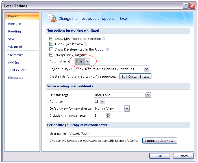Disable the Enable Live Preview checkbox
Image resolution: width=198 pixels, height=163 pixels.
click(51, 44)
